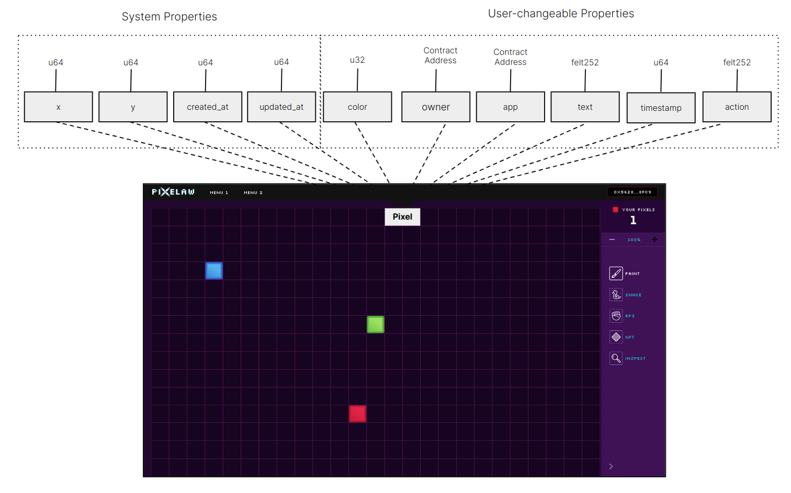Click the y property box

pyautogui.click(x=133, y=107)
